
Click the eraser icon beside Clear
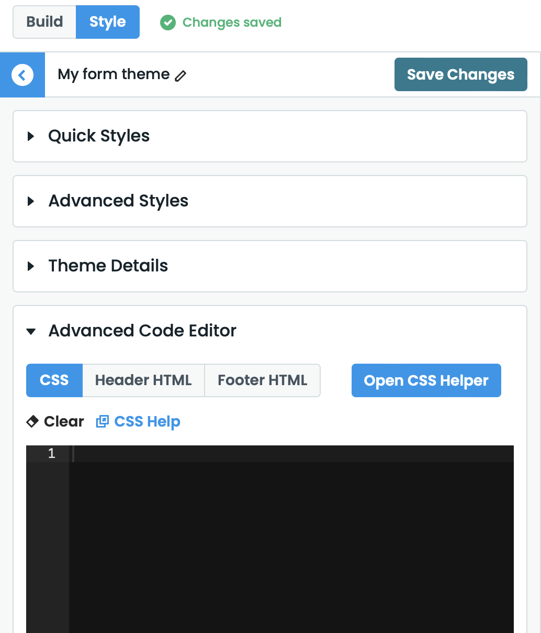coord(32,421)
